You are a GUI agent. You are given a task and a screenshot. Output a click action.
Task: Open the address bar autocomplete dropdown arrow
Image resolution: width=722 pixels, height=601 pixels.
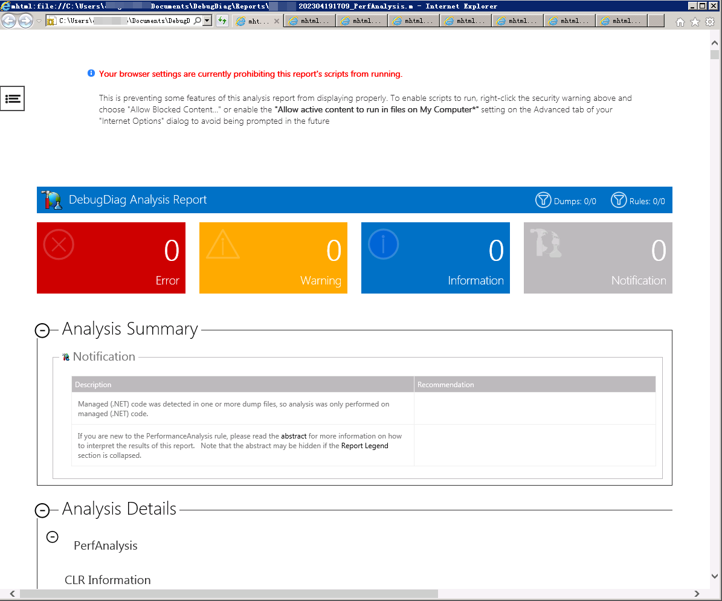(x=207, y=21)
